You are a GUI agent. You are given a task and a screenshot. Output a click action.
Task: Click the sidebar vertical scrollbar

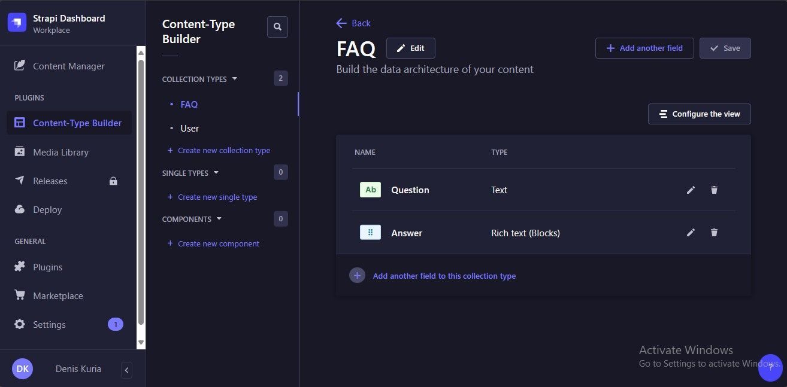[141, 191]
